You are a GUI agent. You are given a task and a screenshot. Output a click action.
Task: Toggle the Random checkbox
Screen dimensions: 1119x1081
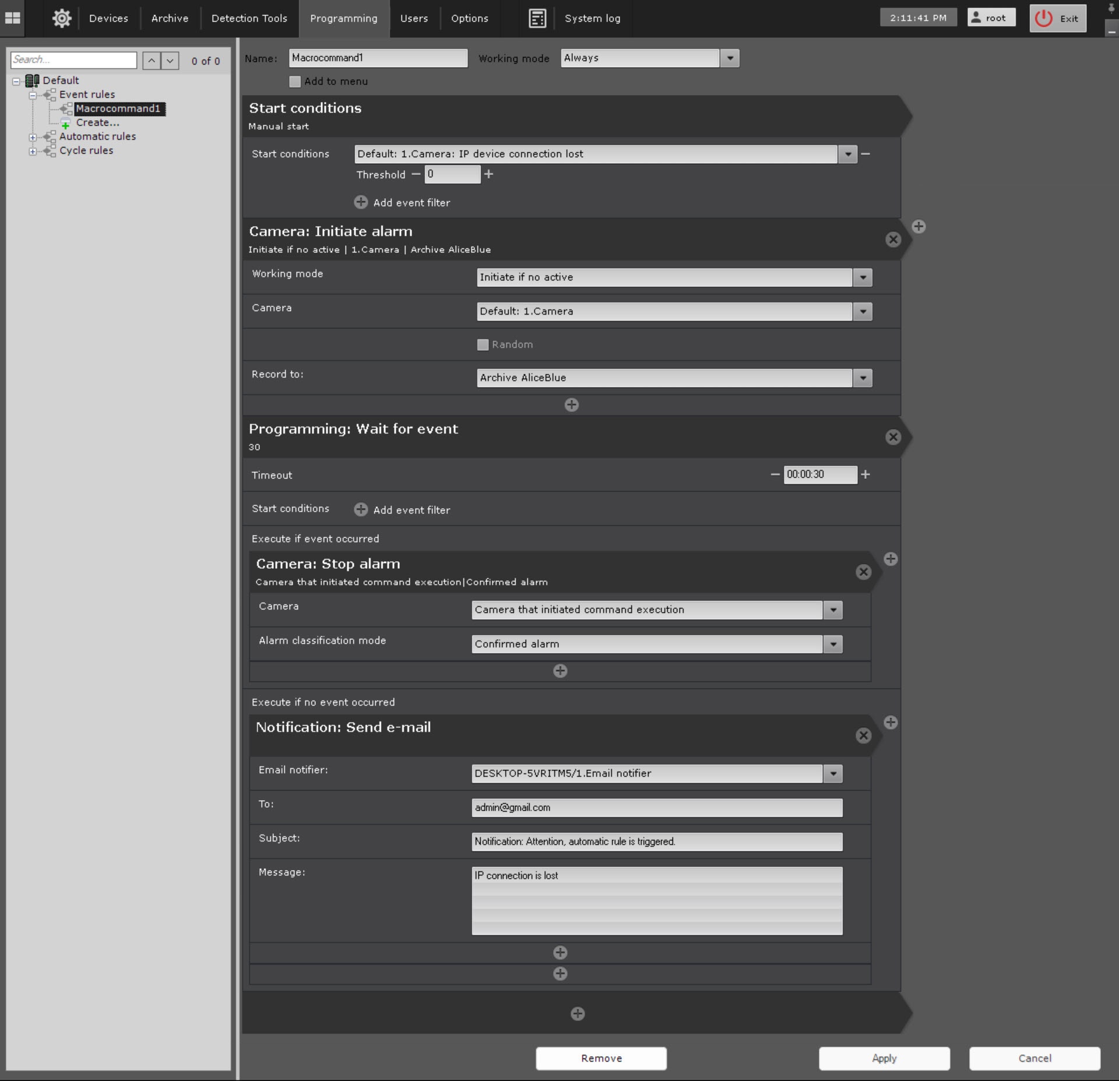(x=483, y=344)
